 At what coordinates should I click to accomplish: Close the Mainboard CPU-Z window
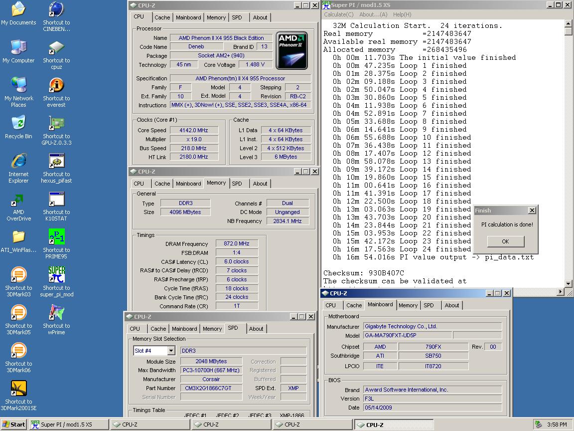tap(507, 293)
